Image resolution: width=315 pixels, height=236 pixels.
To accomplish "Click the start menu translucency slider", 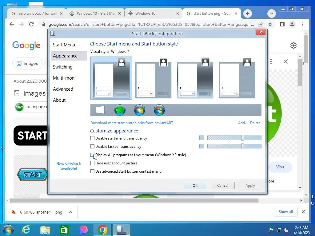I will point(234,138).
